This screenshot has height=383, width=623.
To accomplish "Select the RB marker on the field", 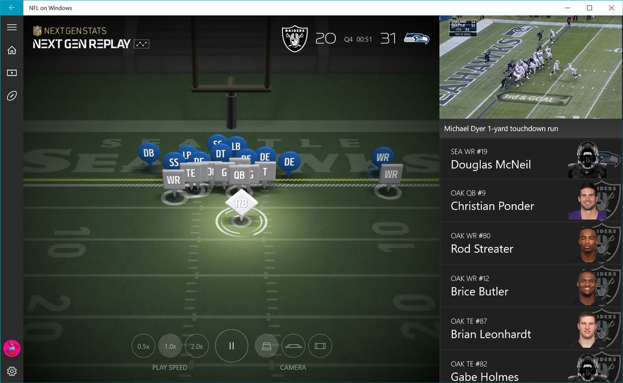I will [241, 204].
